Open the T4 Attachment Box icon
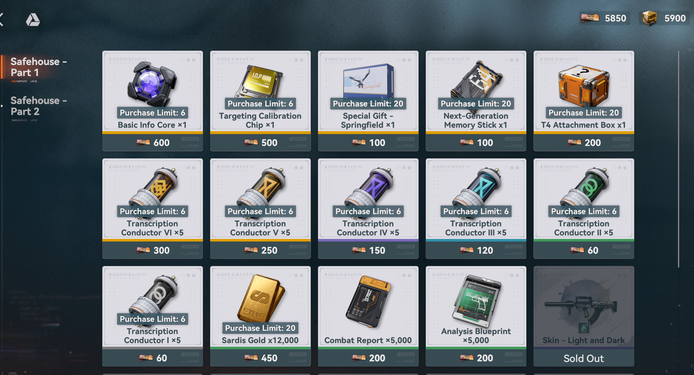The height and width of the screenshot is (375, 694). tap(584, 85)
